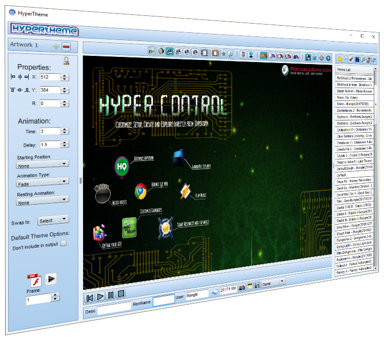Click the paint palette toolbar icon
The width and height of the screenshot is (384, 341).
[x=264, y=55]
